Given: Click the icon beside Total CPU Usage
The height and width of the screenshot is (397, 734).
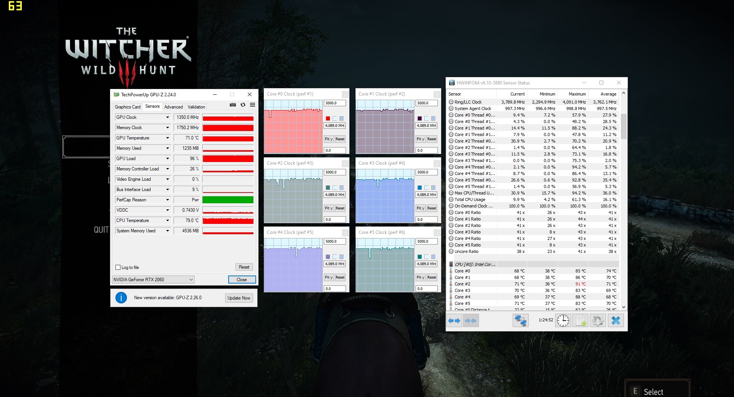Looking at the screenshot, I should coord(451,199).
